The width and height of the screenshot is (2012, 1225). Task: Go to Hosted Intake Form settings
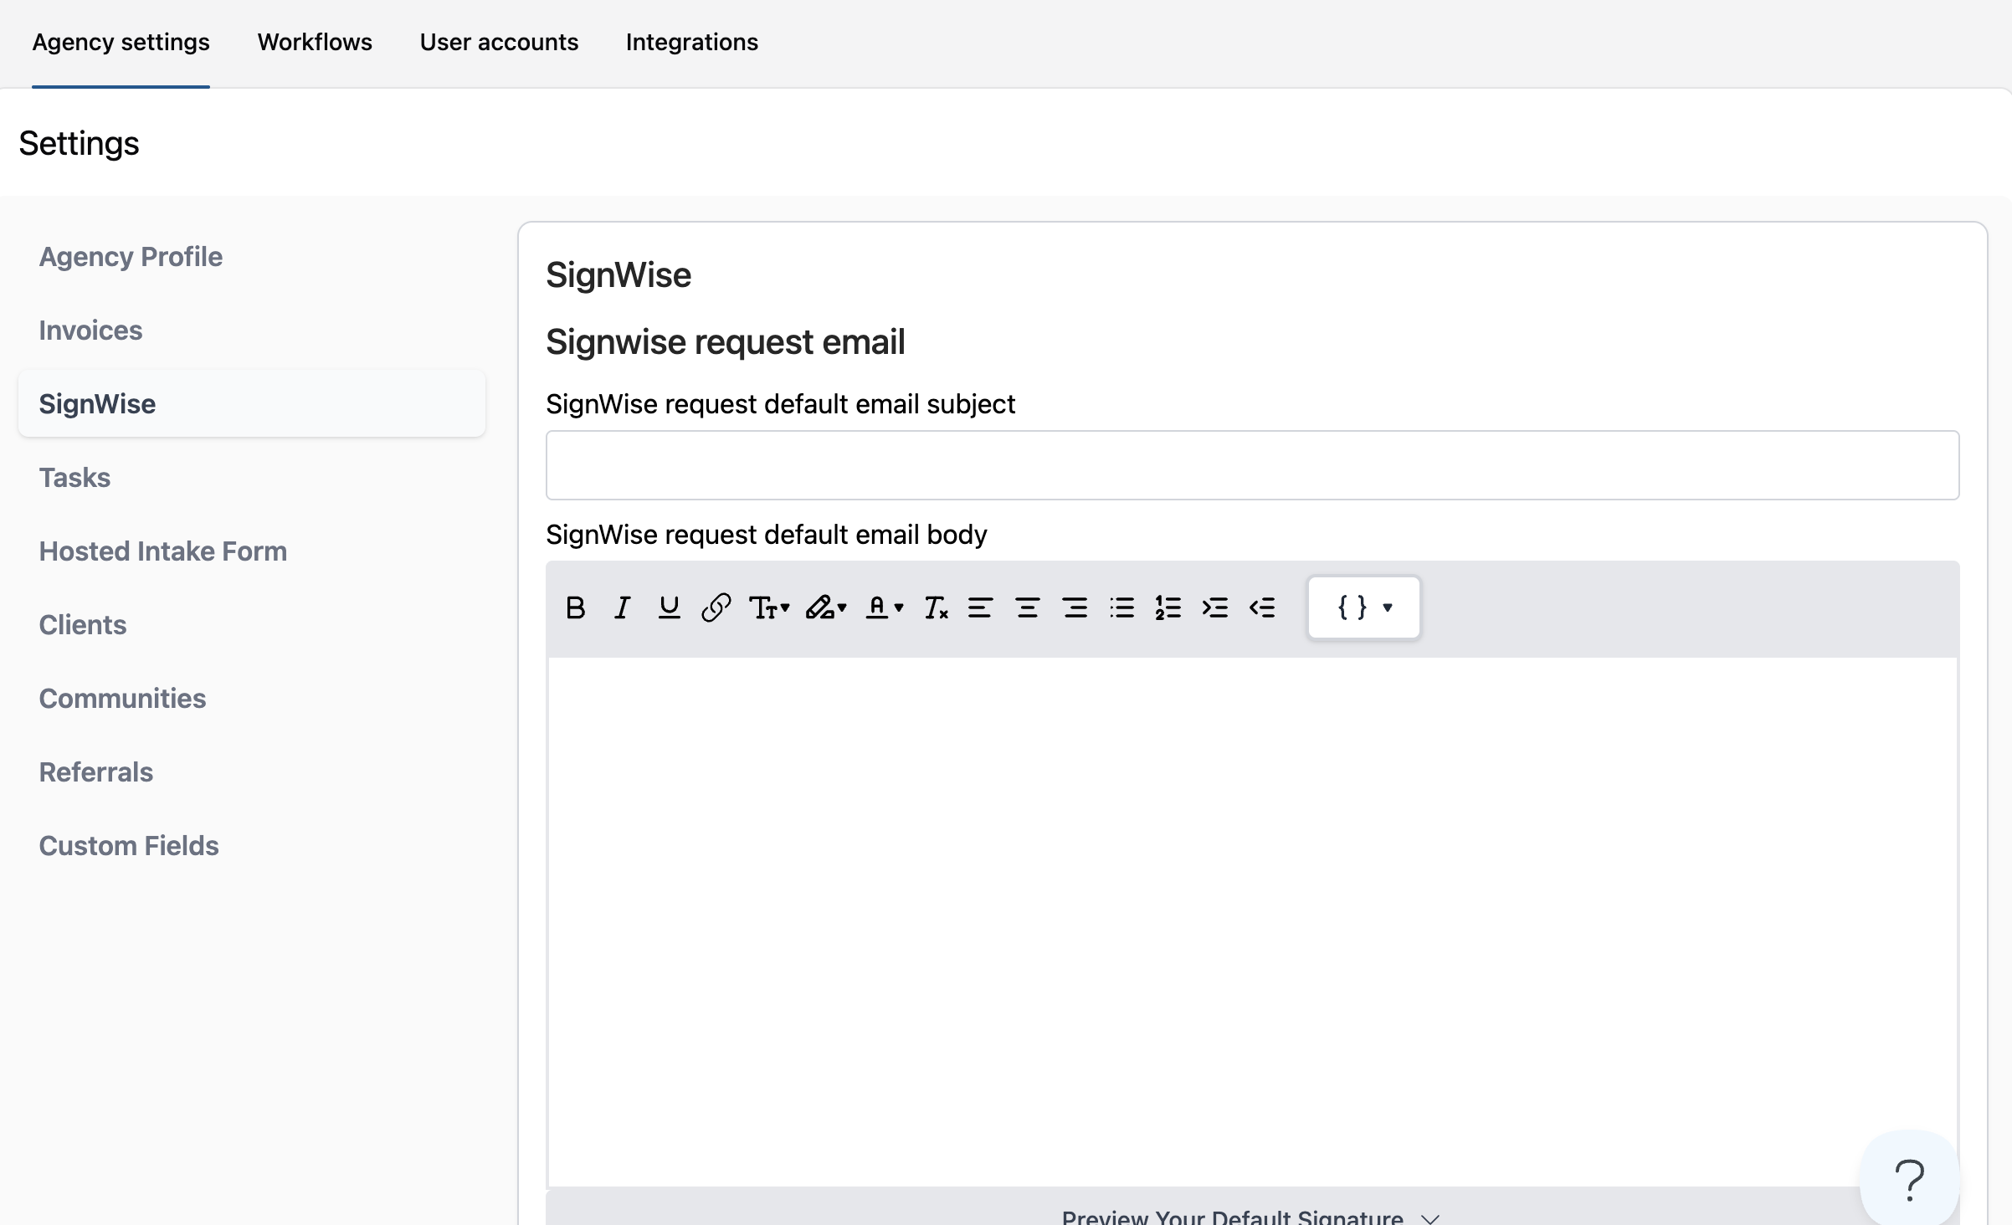(x=163, y=551)
